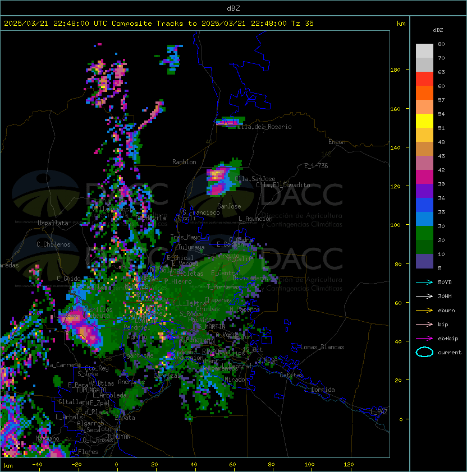467x472 pixels.
Task: Select the purple swatch in dBZ scale
Action: pos(424,191)
